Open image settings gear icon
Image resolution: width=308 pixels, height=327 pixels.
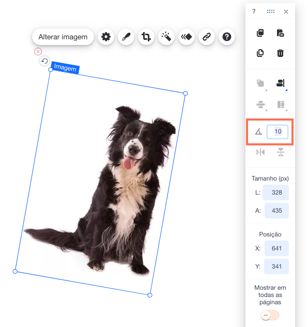tap(106, 37)
